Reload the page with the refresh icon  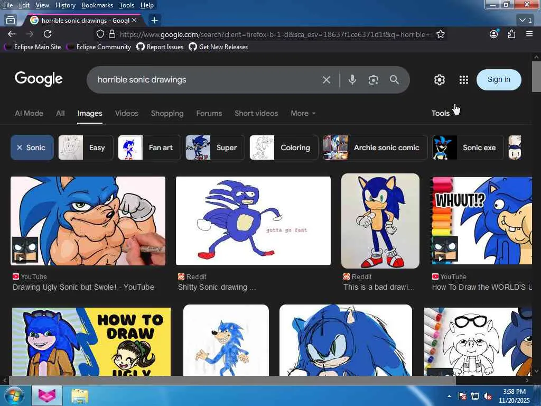48,34
